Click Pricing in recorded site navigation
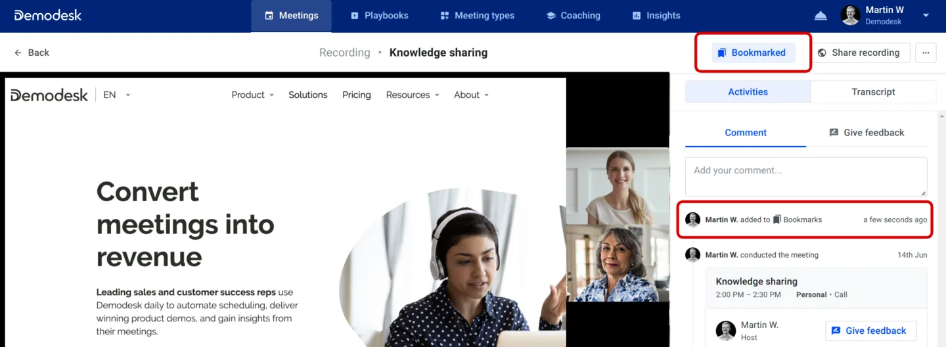Image resolution: width=946 pixels, height=347 pixels. [x=357, y=95]
